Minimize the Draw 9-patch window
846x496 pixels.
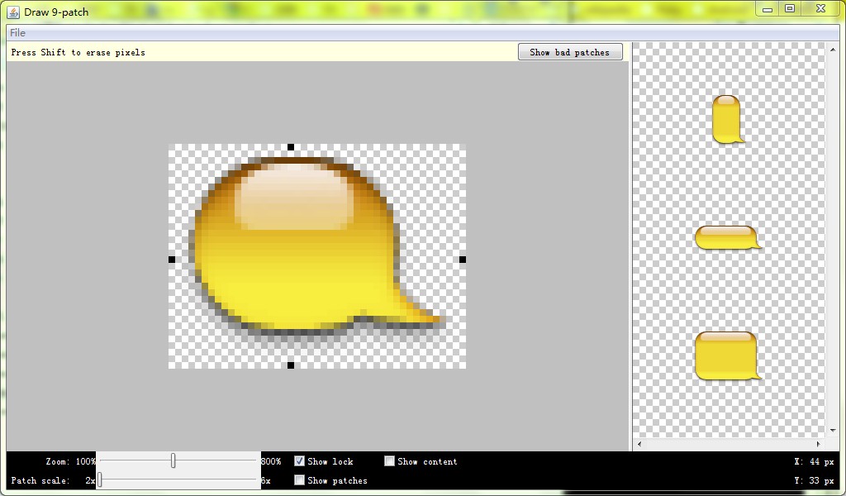768,9
